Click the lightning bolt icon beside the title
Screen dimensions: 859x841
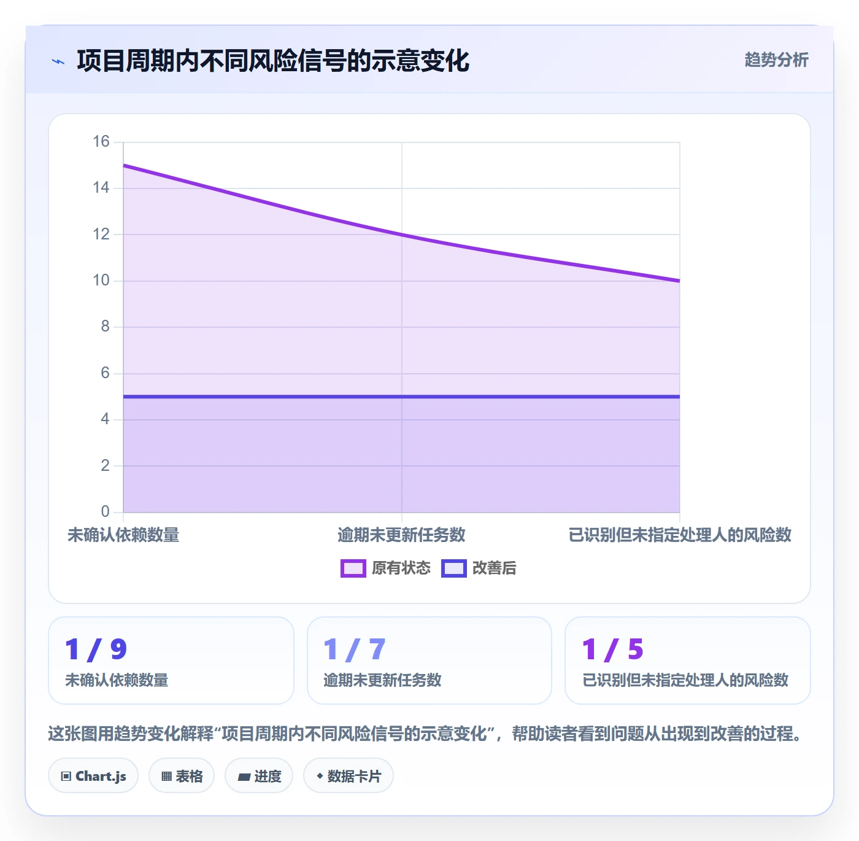coord(58,61)
